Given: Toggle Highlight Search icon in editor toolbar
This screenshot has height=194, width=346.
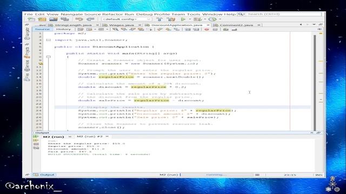Looking at the screenshot, I should [141, 29].
